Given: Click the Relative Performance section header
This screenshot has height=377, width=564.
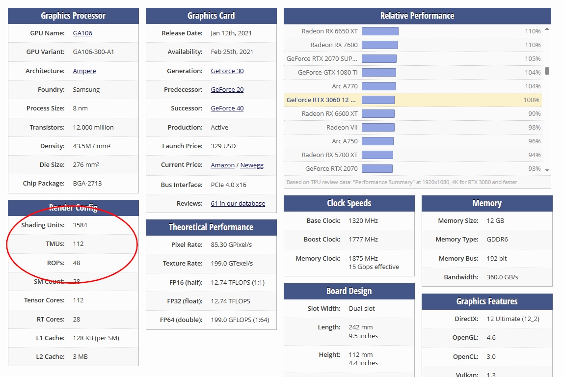Looking at the screenshot, I should pyautogui.click(x=417, y=16).
